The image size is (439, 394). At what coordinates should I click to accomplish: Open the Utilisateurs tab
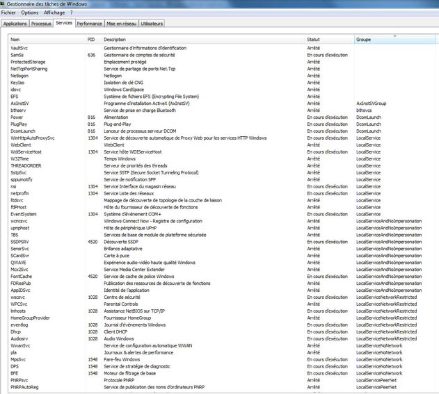pyautogui.click(x=152, y=24)
